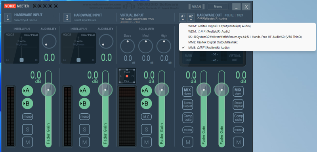This screenshot has height=152, width=317.
Task: Solo the Virtual Input strip
Action: pyautogui.click(x=146, y=129)
